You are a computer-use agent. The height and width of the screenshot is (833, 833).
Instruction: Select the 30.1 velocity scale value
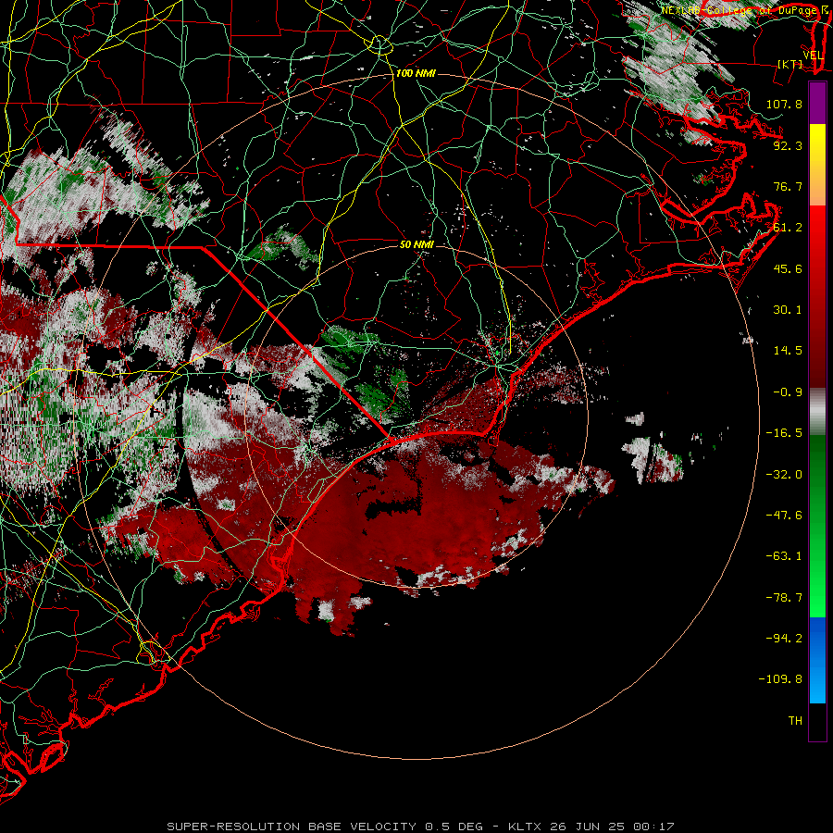tap(788, 310)
